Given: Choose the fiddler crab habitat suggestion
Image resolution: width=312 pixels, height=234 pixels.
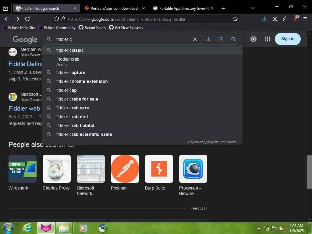Looking at the screenshot, I should point(142,126).
